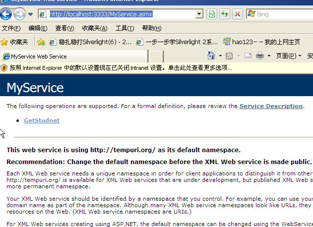Open the 编辑(E) menu
The width and height of the screenshot is (313, 227).
point(38,28)
